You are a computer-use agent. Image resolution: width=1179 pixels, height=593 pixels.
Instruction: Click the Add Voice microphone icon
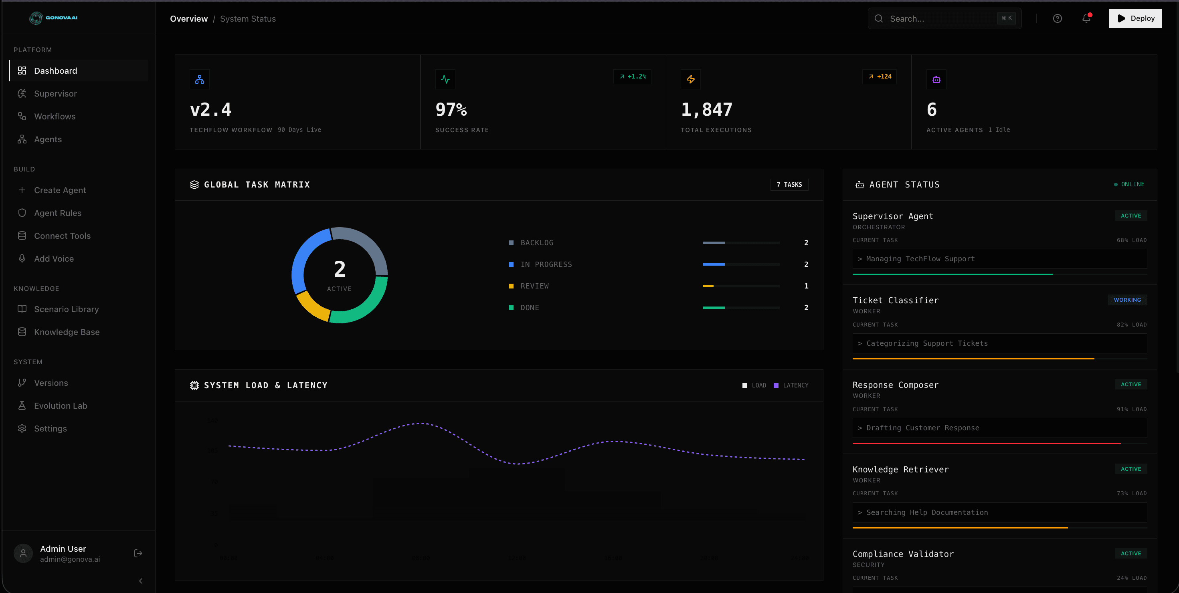[22, 258]
